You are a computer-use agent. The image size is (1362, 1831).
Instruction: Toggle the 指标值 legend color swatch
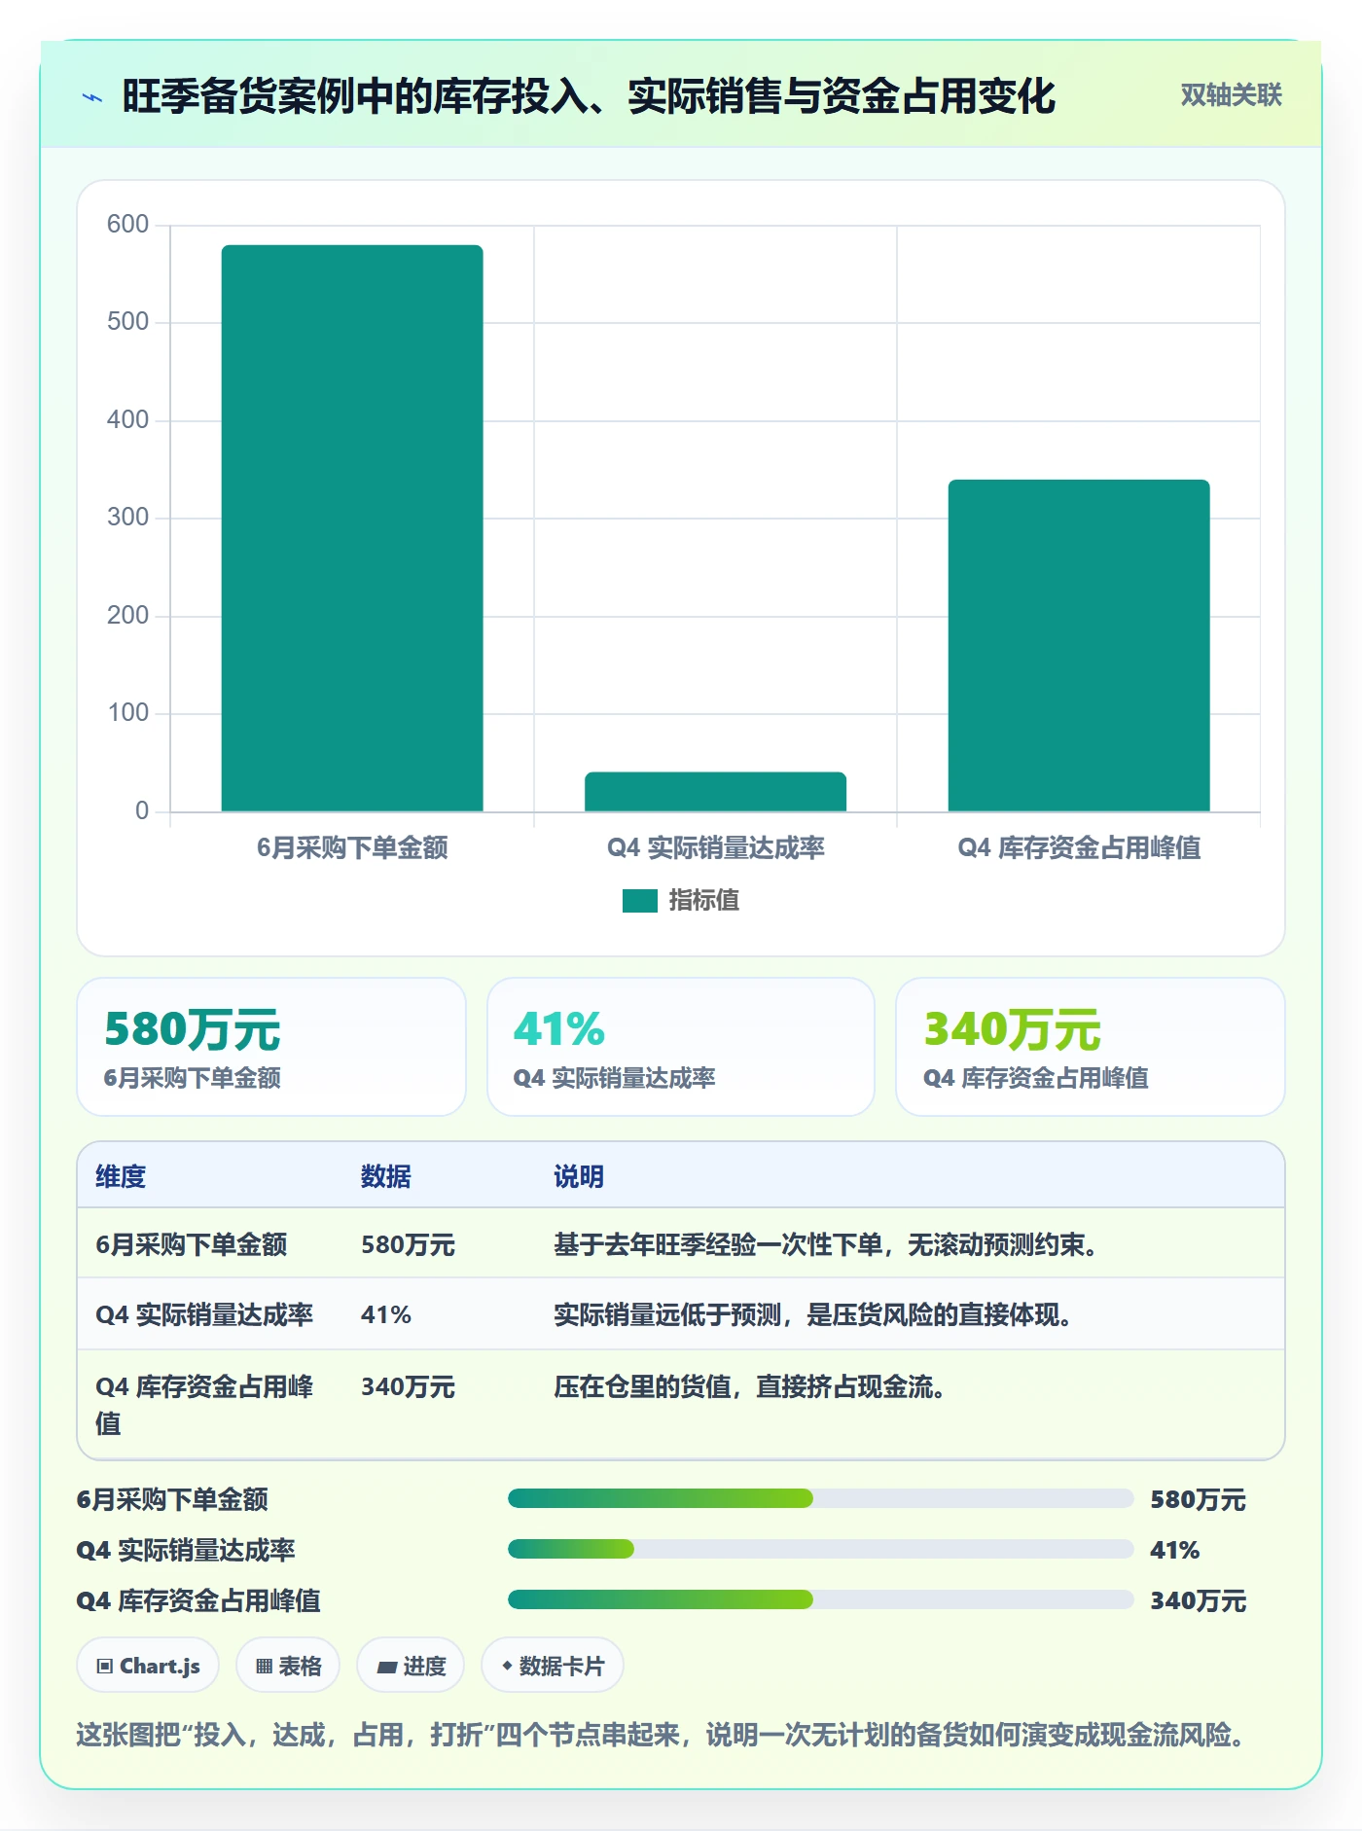pyautogui.click(x=640, y=901)
